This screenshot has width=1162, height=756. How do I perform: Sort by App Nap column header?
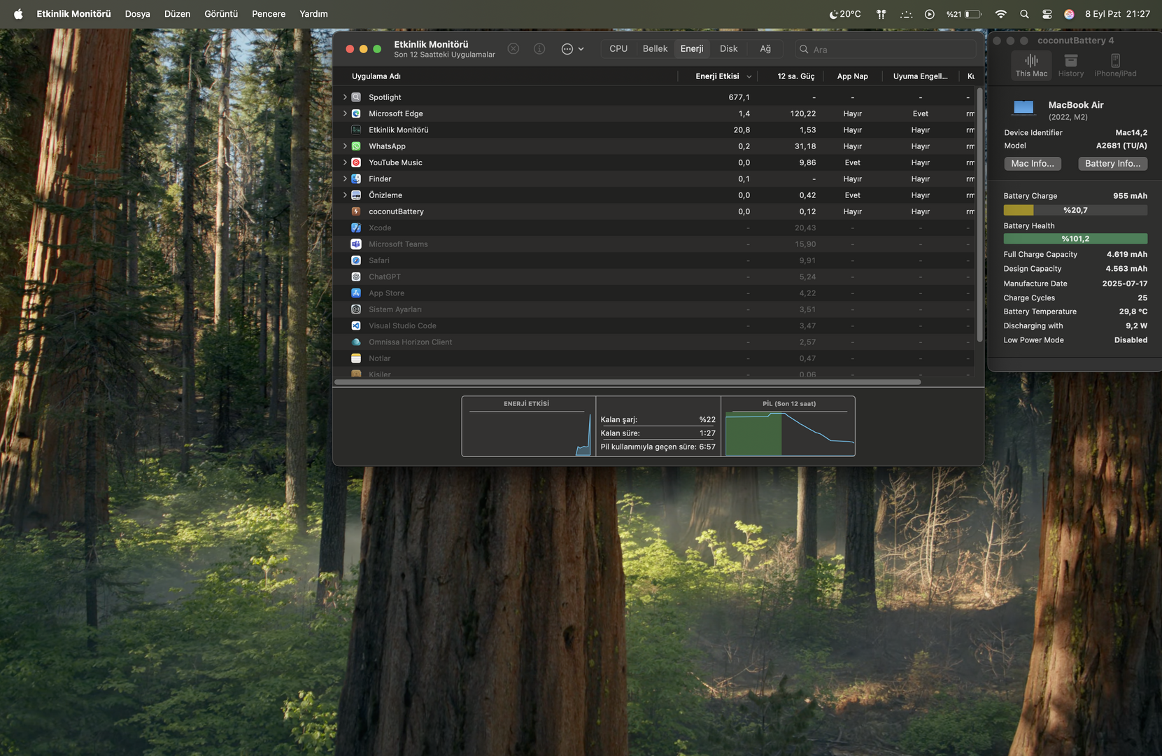click(x=852, y=76)
